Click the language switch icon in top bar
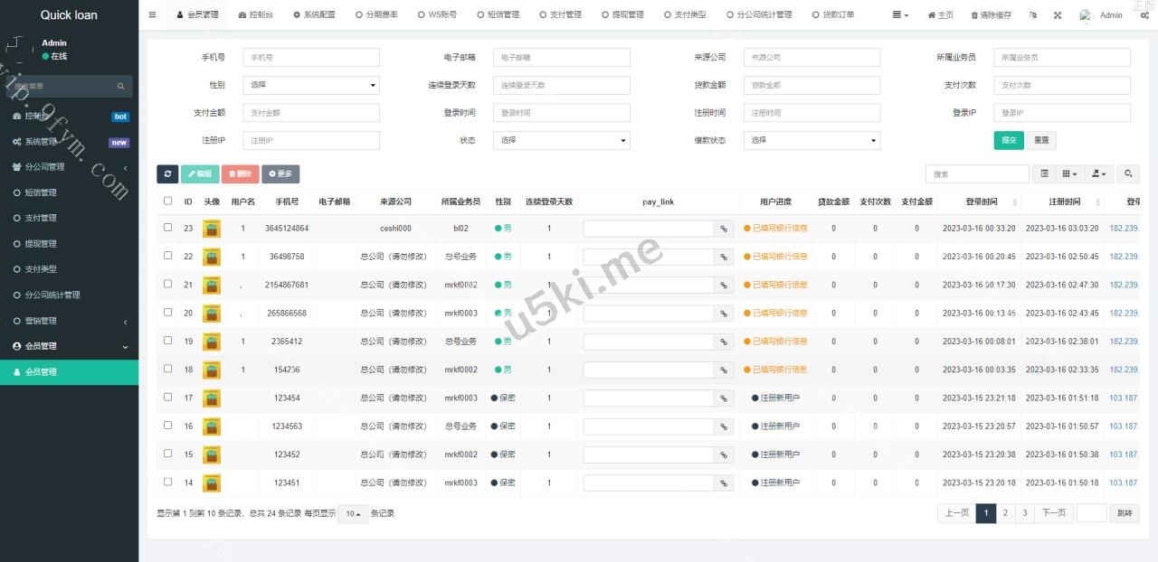This screenshot has height=562, width=1158. point(1033,15)
